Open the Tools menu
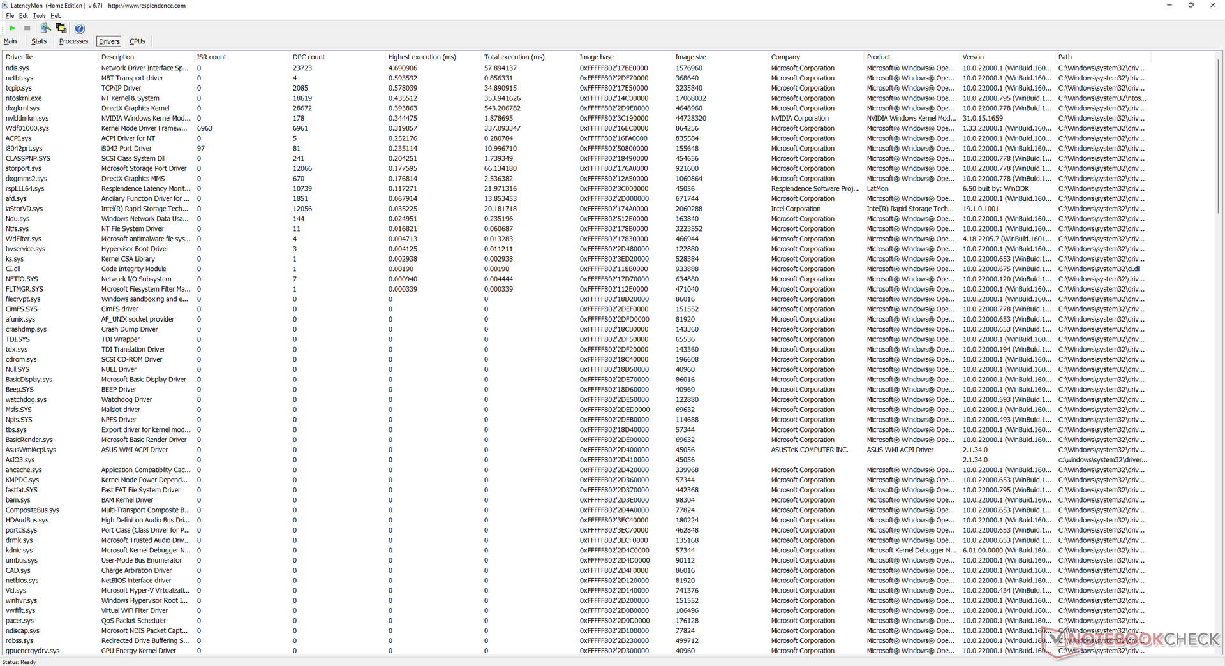Viewport: 1225px width, 666px height. pyautogui.click(x=39, y=16)
